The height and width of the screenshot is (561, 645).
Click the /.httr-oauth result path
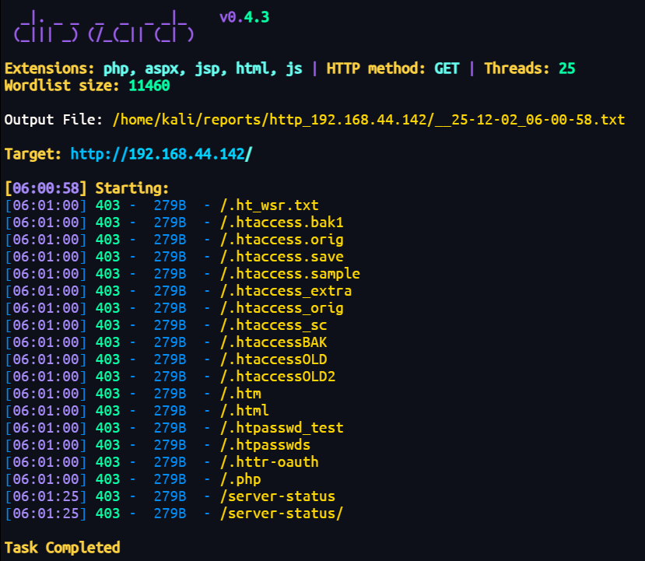coord(269,462)
